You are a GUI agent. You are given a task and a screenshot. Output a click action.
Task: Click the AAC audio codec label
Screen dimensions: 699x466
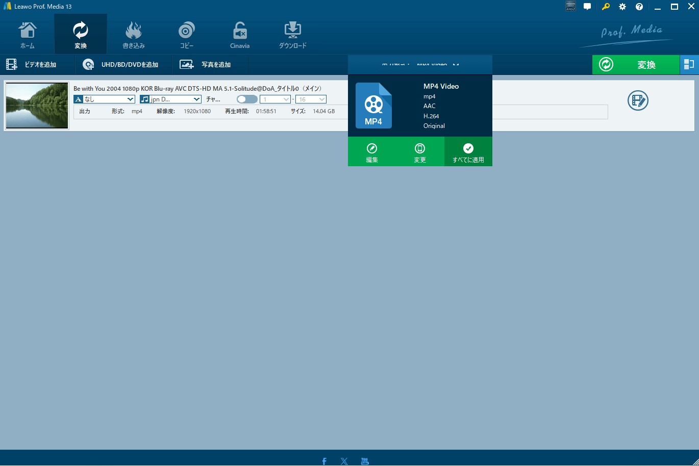pos(430,106)
